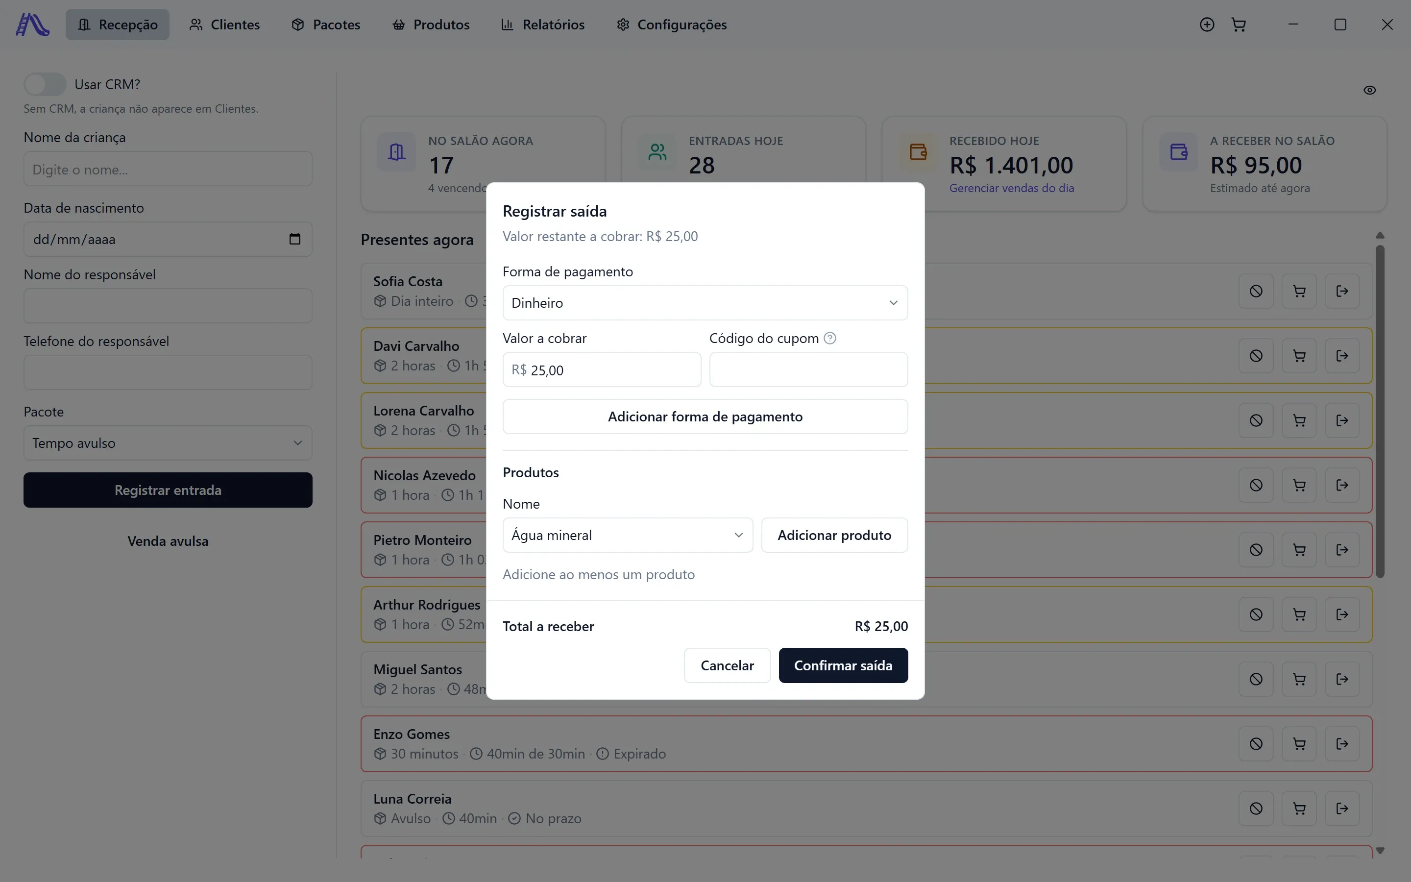1411x882 pixels.
Task: Click the Nome da criança input field
Action: pyautogui.click(x=168, y=169)
